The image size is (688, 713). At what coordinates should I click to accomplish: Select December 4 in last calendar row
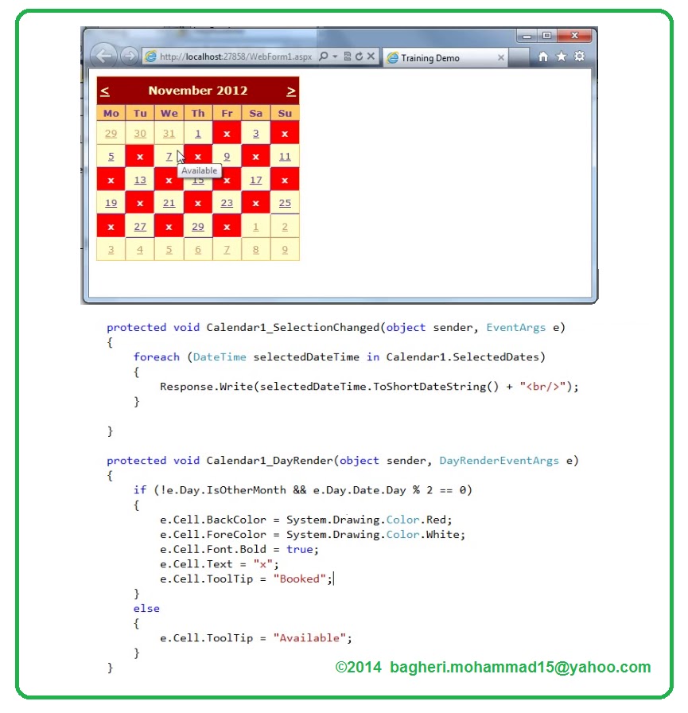140,250
